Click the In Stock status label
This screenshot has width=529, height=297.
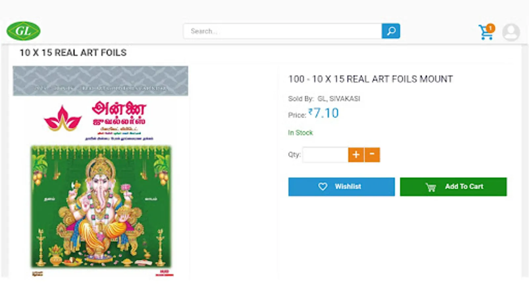click(300, 133)
